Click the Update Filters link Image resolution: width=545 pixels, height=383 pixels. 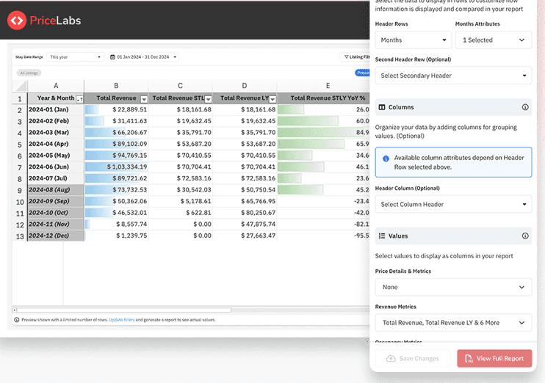[x=122, y=320]
